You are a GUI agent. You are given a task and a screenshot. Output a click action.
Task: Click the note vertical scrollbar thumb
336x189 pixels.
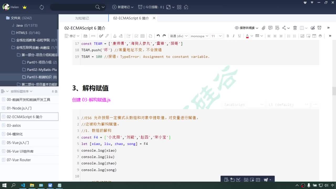coord(334,91)
